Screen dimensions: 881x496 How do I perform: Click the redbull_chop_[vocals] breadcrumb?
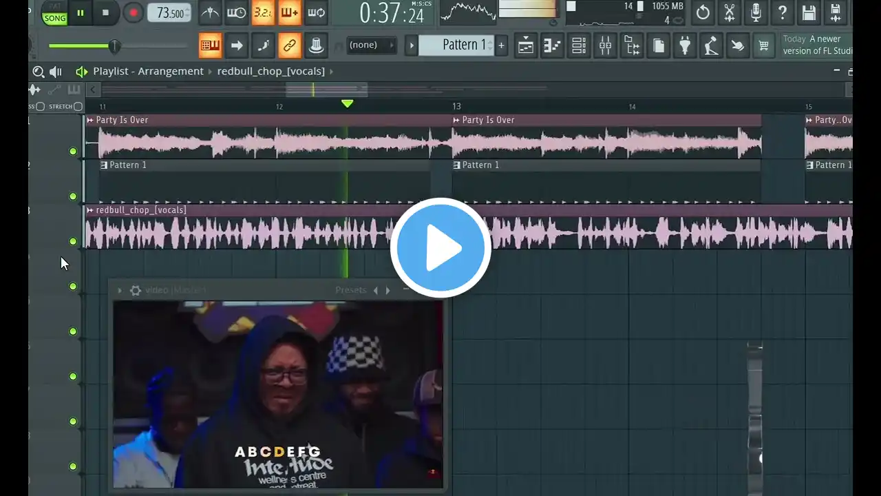pyautogui.click(x=270, y=71)
